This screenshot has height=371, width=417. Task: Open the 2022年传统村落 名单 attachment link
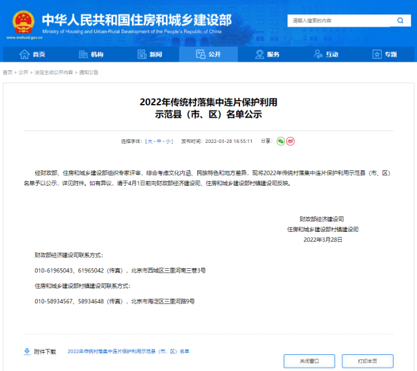(128, 352)
